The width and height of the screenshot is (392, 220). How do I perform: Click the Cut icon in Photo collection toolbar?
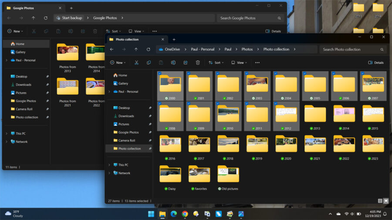pyautogui.click(x=136, y=62)
